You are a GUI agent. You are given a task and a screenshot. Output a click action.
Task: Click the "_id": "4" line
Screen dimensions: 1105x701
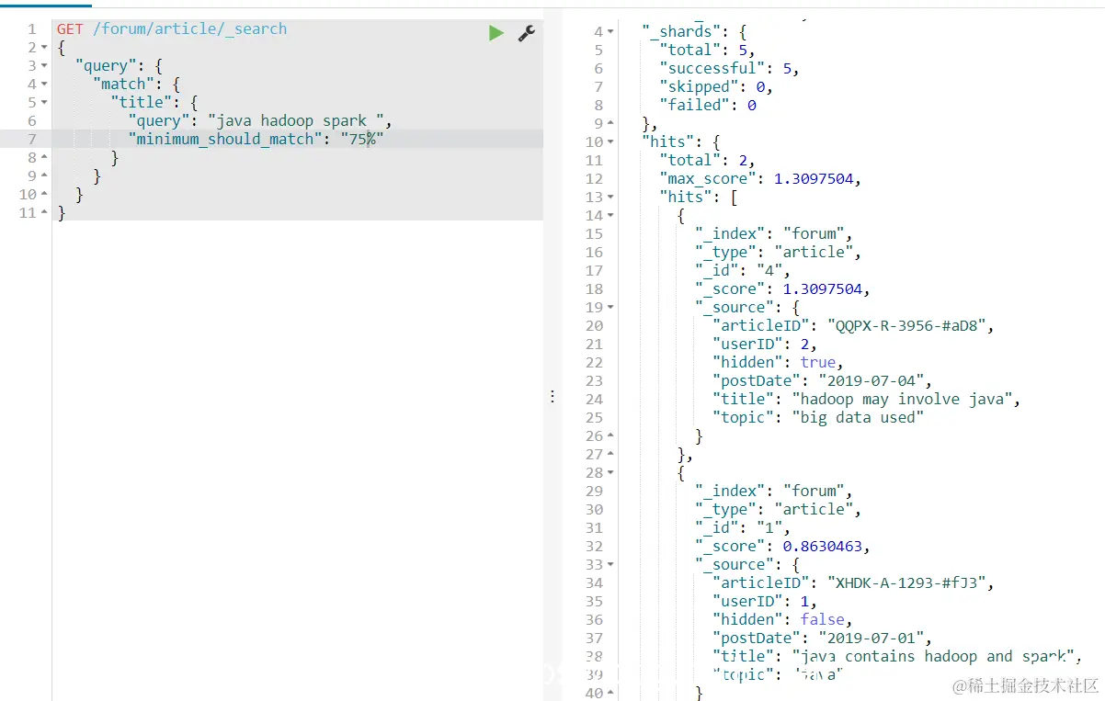tap(742, 270)
